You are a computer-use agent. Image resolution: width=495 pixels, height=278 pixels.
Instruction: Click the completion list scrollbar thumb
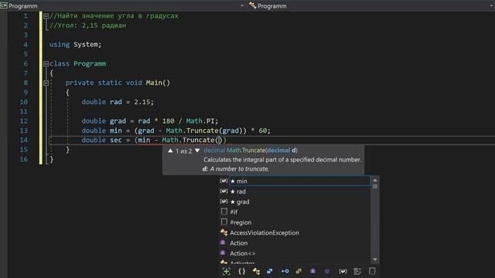(374, 186)
